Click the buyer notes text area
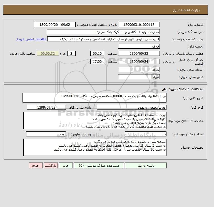 [95, 147]
